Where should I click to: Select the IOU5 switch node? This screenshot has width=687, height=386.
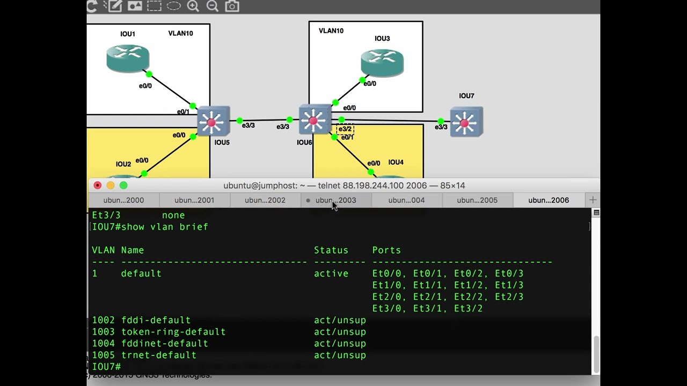214,121
